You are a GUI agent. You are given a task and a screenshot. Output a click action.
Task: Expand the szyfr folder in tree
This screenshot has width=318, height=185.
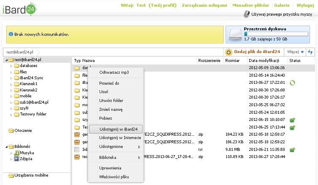(x=11, y=108)
